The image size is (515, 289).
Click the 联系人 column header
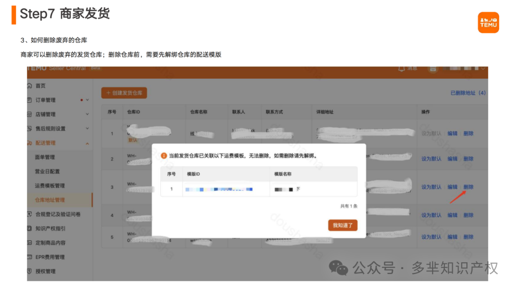[238, 112]
